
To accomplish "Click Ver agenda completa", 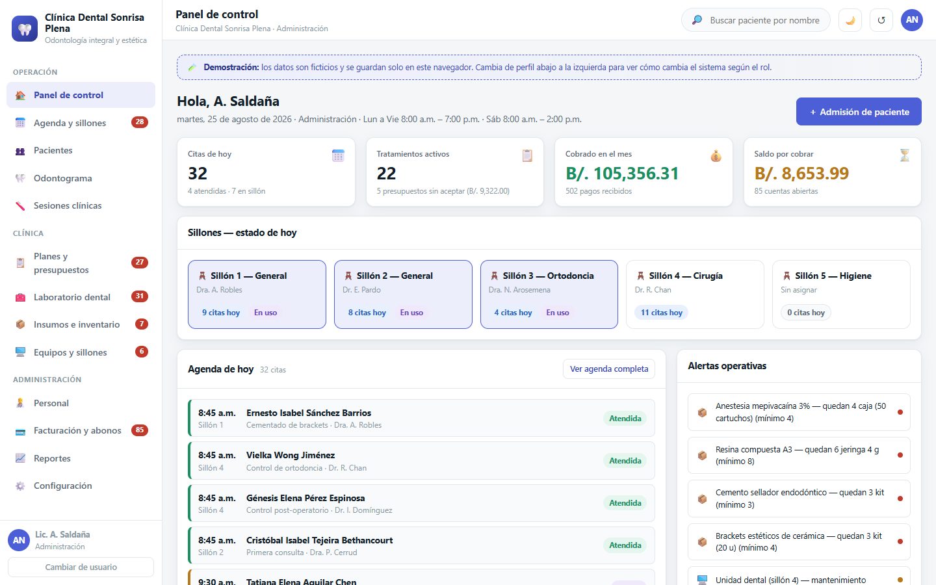I will [x=609, y=369].
